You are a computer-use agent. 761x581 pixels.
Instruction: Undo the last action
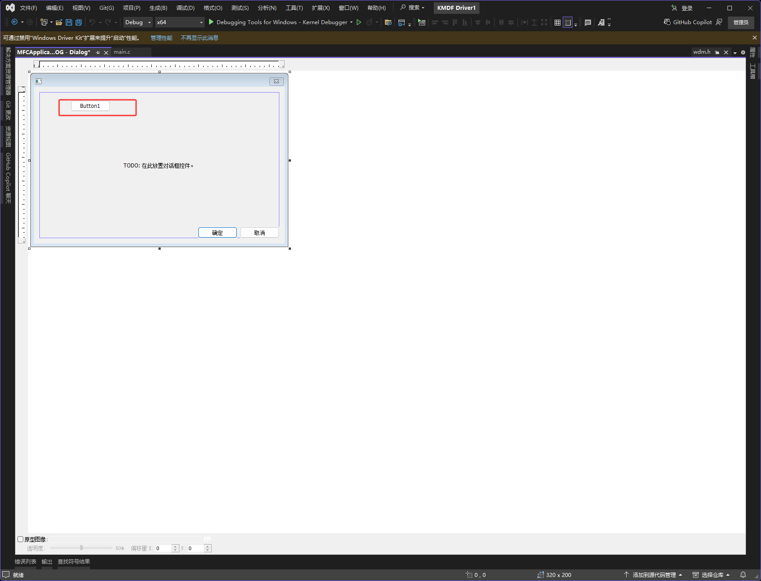(x=92, y=22)
